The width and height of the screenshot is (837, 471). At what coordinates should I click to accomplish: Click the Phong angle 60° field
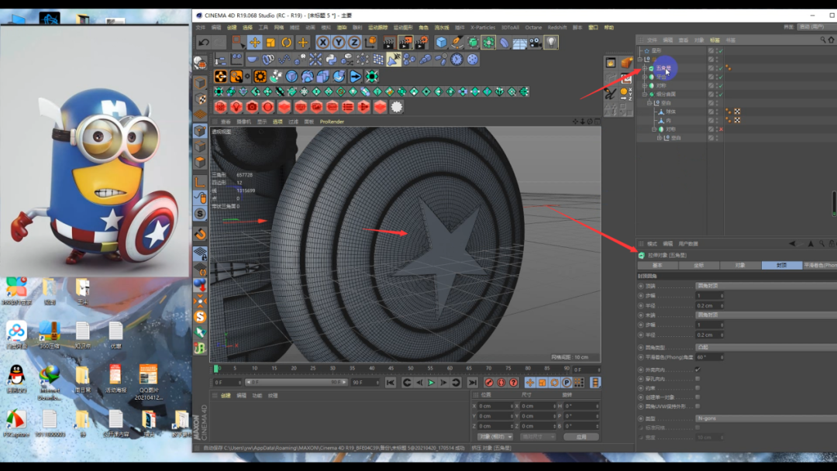[709, 357]
